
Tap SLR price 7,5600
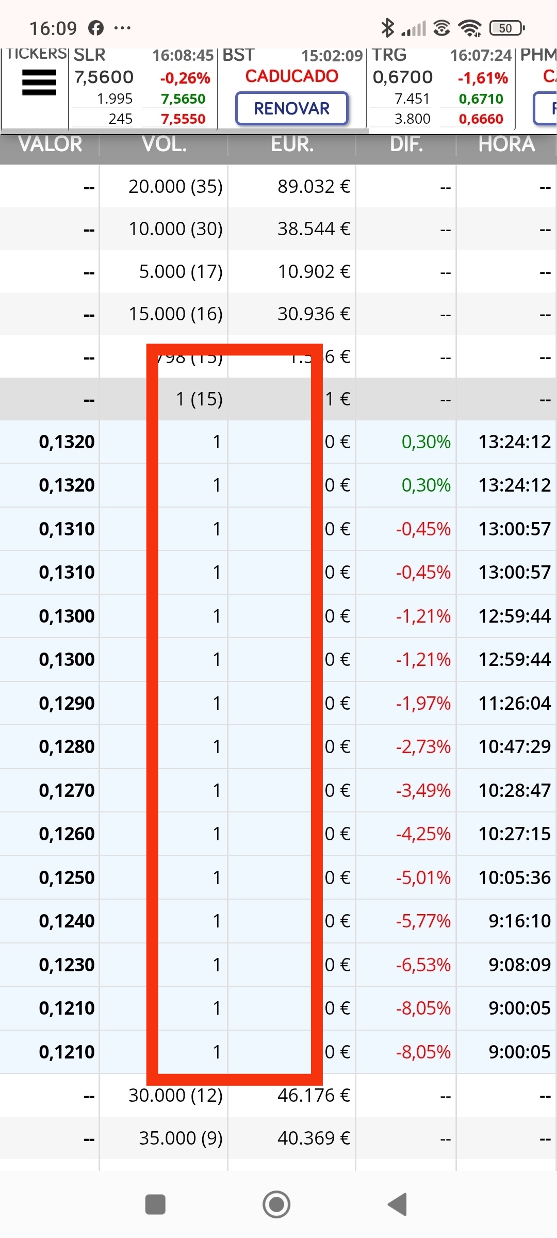click(104, 77)
